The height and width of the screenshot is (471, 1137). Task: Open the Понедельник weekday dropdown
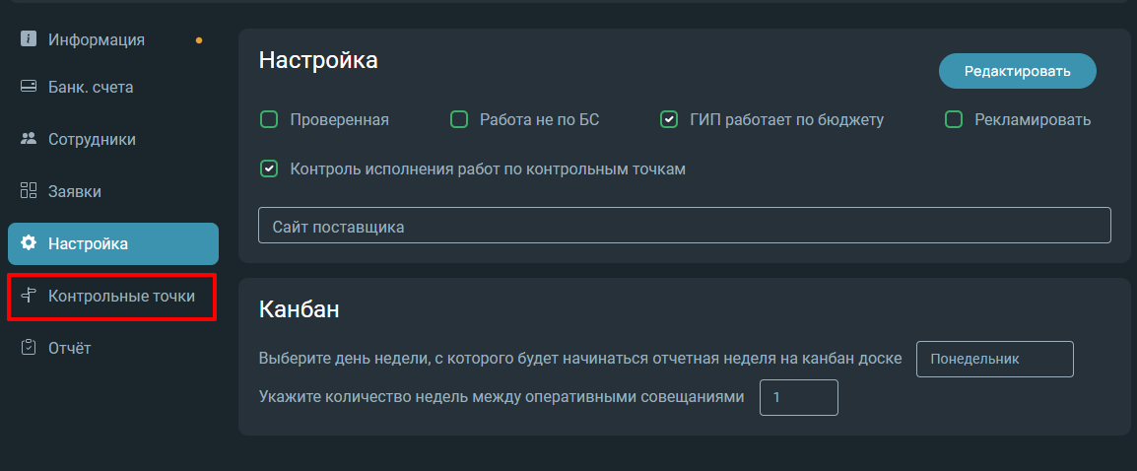coord(995,360)
